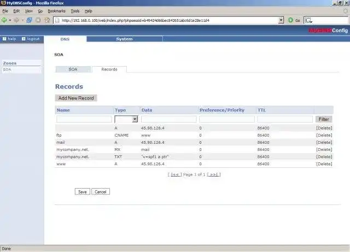
Task: Open the Tools menu
Action: [75, 11]
